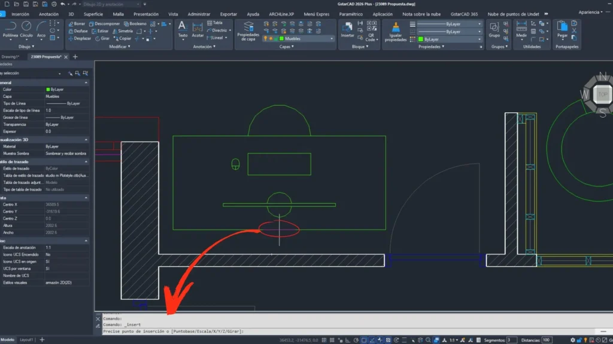Open the annotation scale 1:1 dropdown

point(454,340)
